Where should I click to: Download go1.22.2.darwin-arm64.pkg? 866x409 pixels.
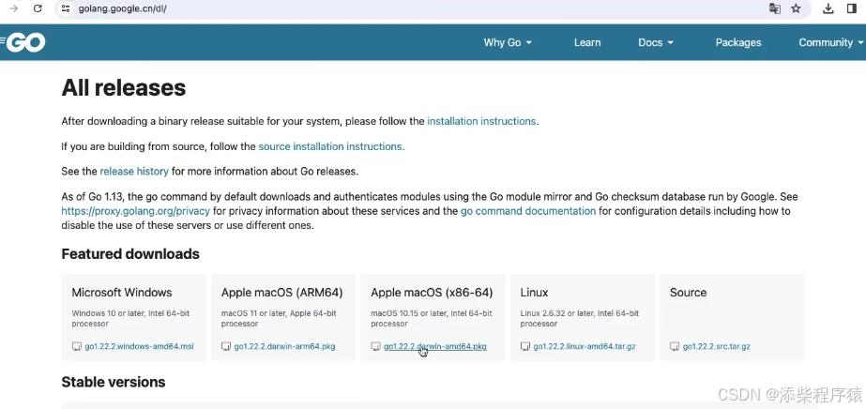pyautogui.click(x=284, y=347)
